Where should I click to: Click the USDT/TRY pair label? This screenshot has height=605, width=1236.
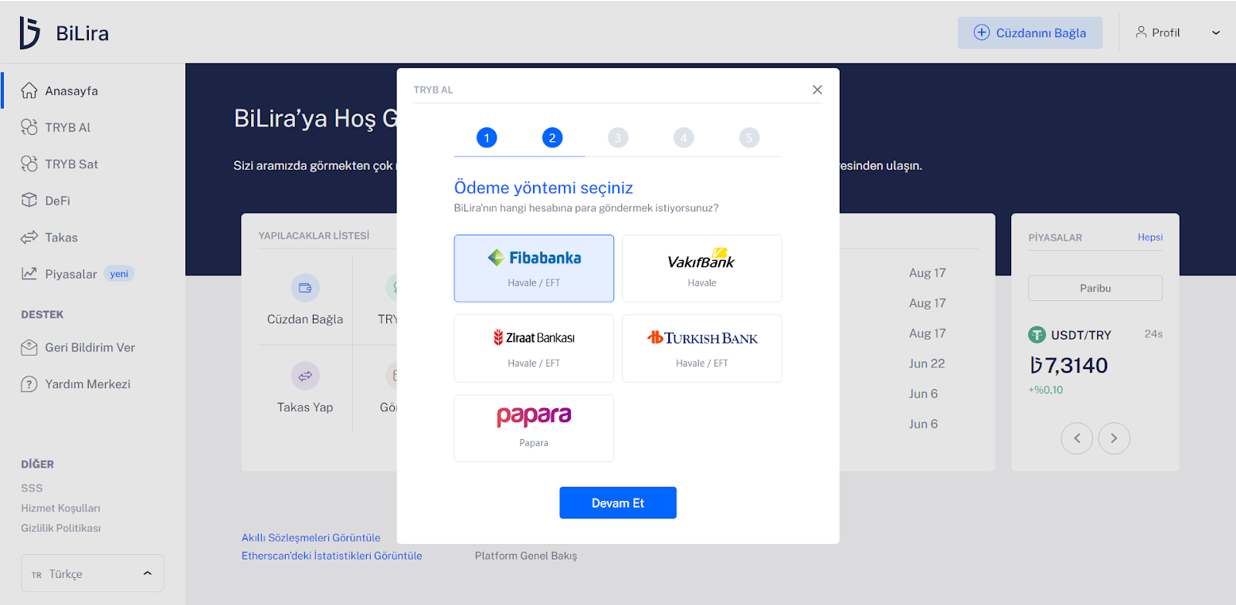tap(1081, 335)
